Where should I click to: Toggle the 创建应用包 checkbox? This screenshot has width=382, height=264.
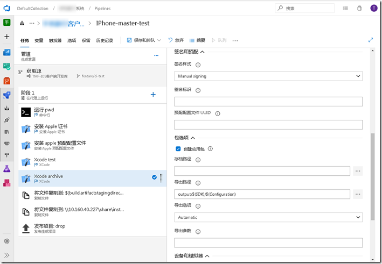[178, 148]
